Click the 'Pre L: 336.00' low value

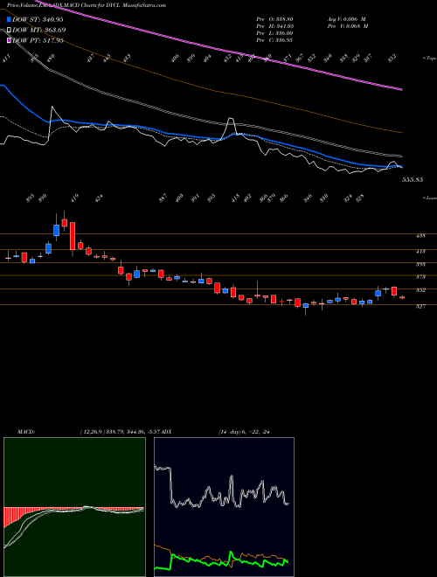(x=274, y=33)
